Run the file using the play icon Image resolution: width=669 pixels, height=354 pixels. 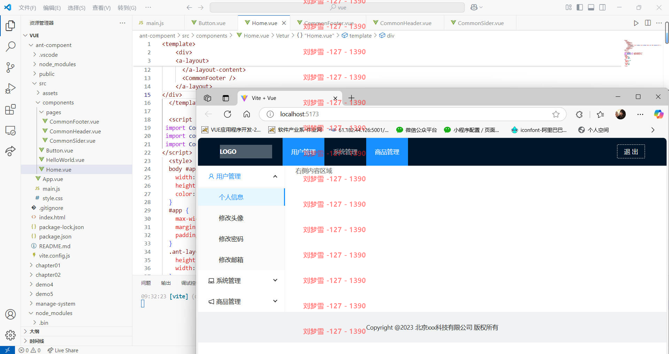click(636, 23)
